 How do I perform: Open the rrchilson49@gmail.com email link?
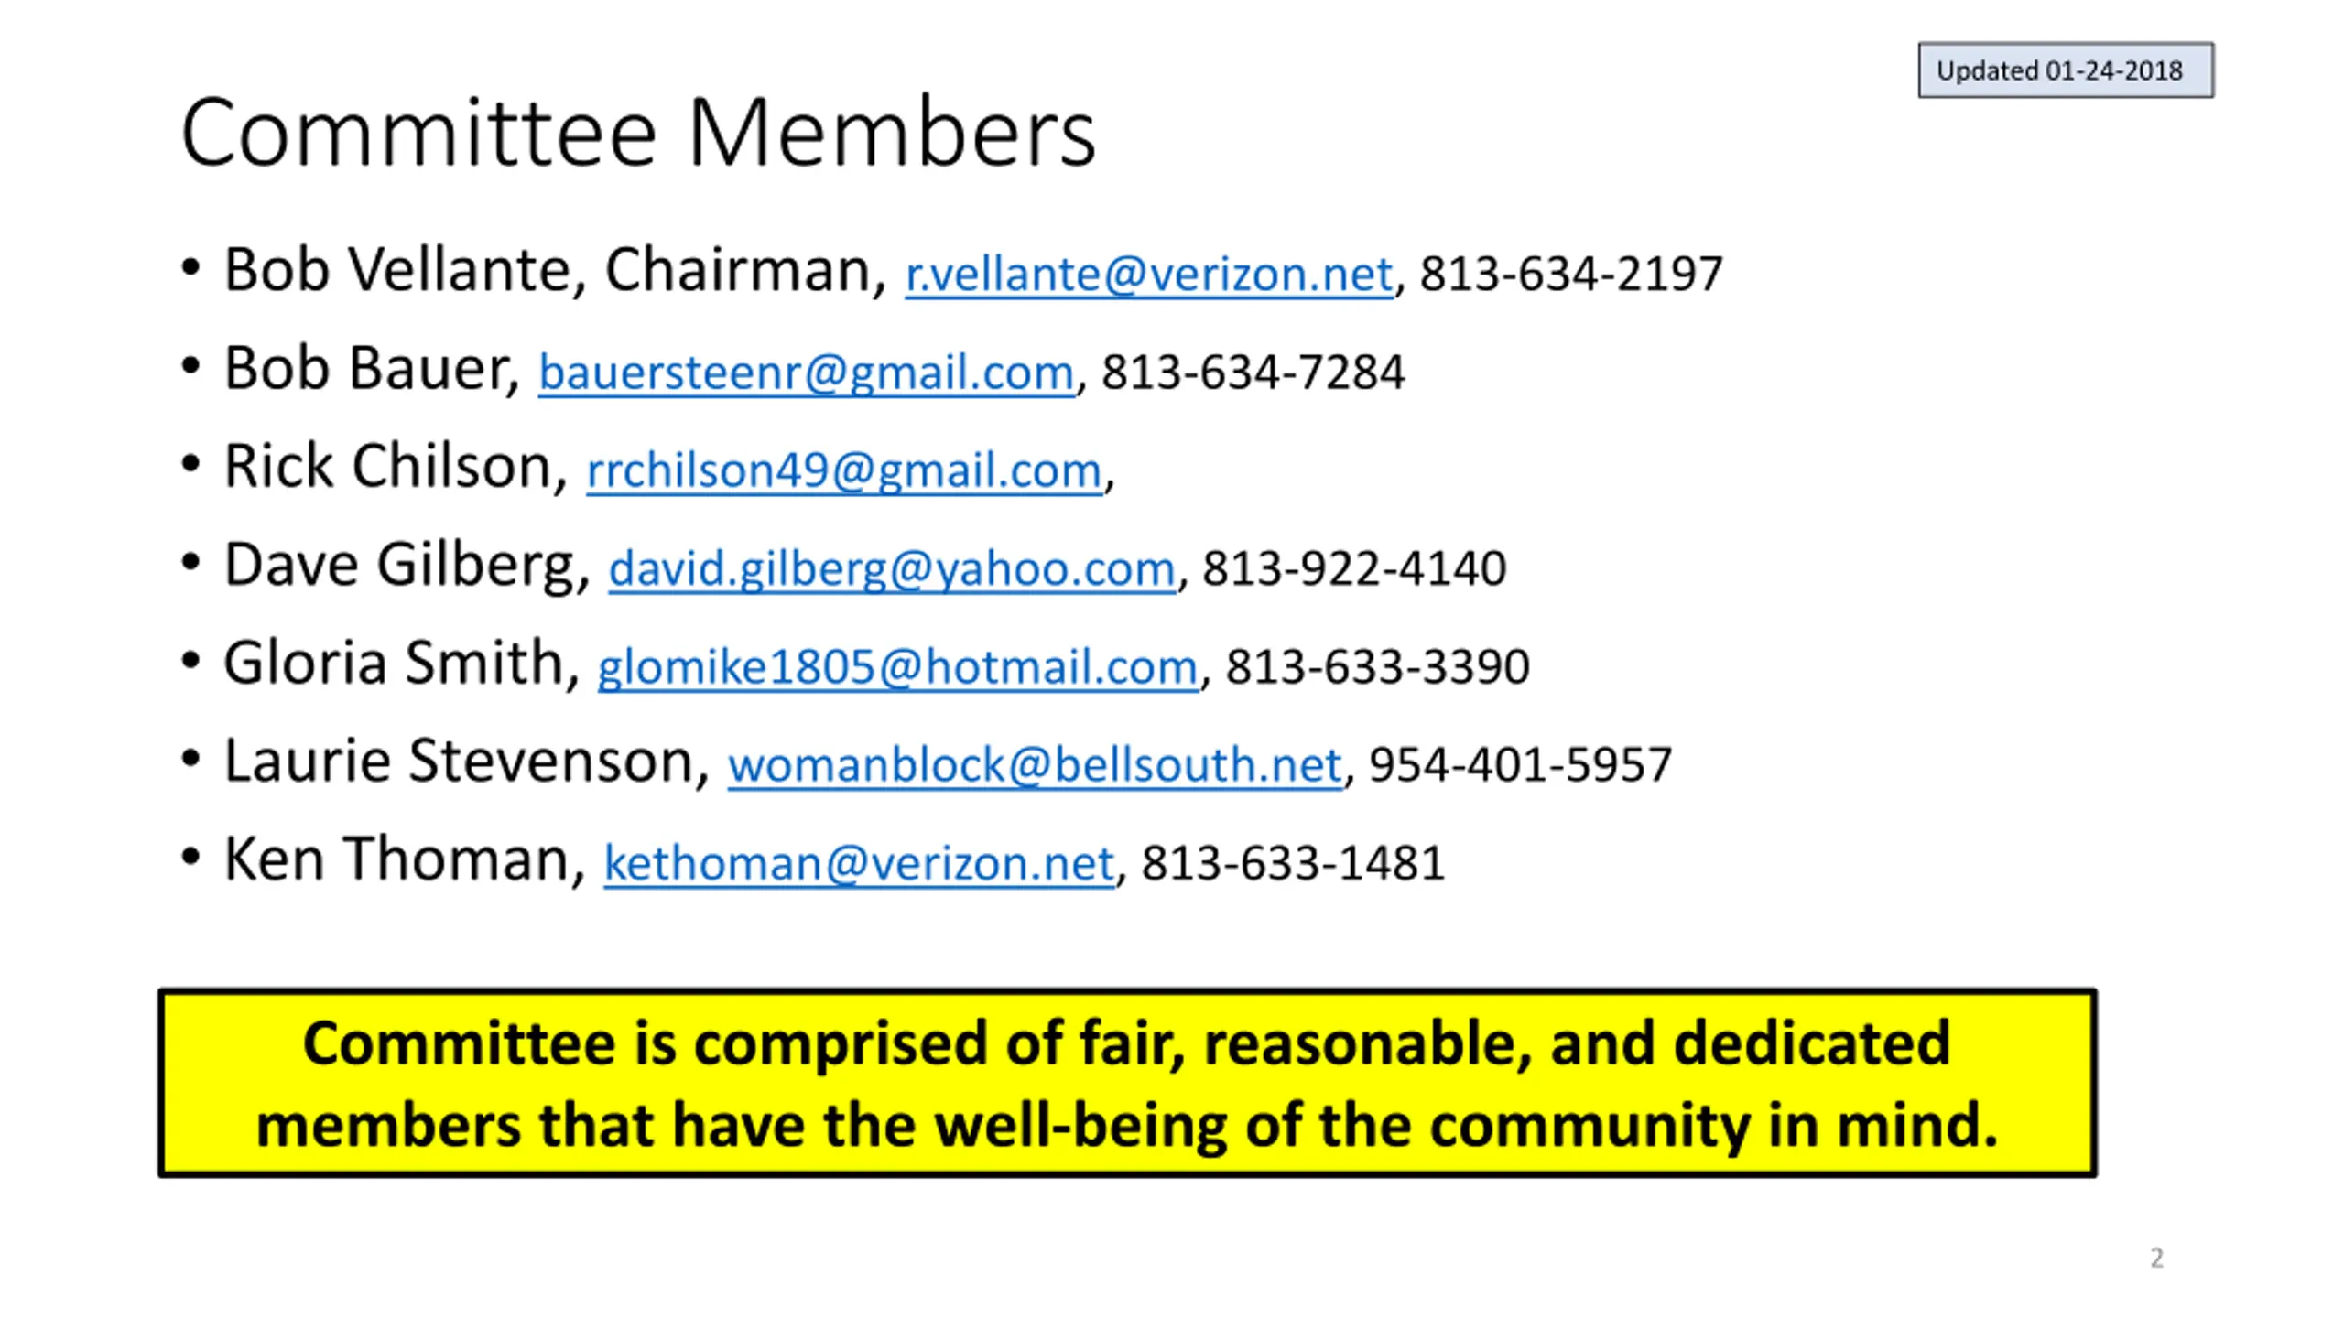(x=844, y=470)
